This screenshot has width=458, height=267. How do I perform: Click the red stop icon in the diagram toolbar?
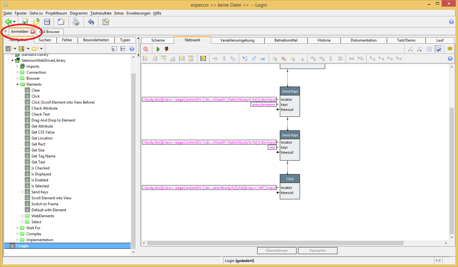(x=146, y=49)
